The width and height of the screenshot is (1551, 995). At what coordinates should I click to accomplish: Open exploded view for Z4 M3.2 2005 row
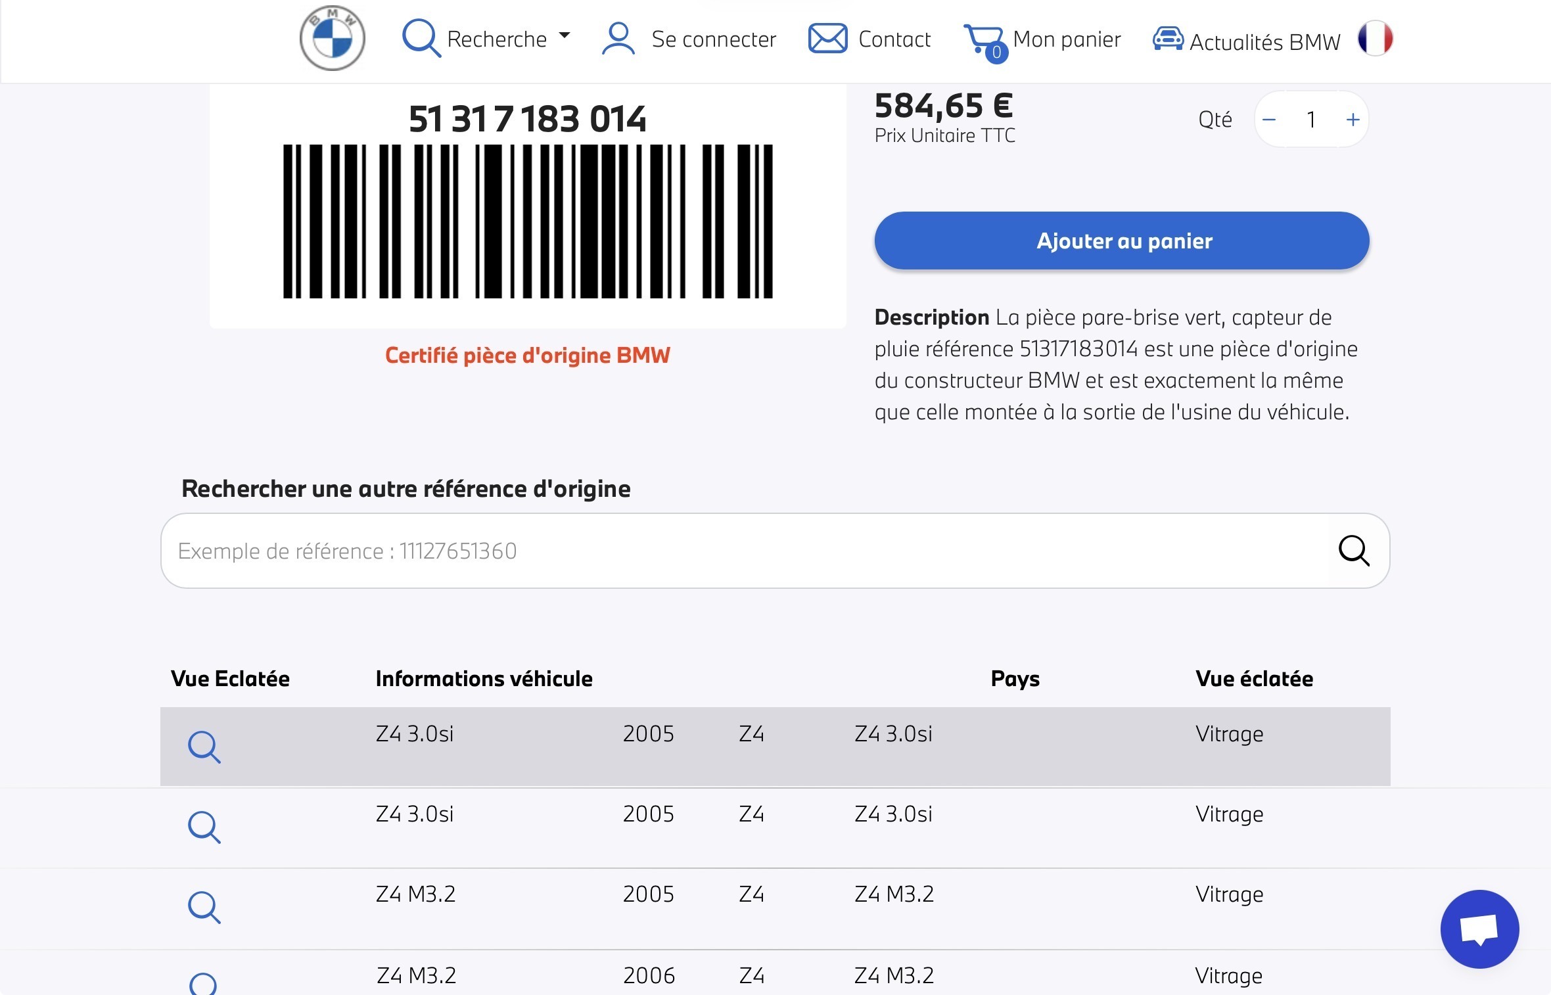click(204, 908)
